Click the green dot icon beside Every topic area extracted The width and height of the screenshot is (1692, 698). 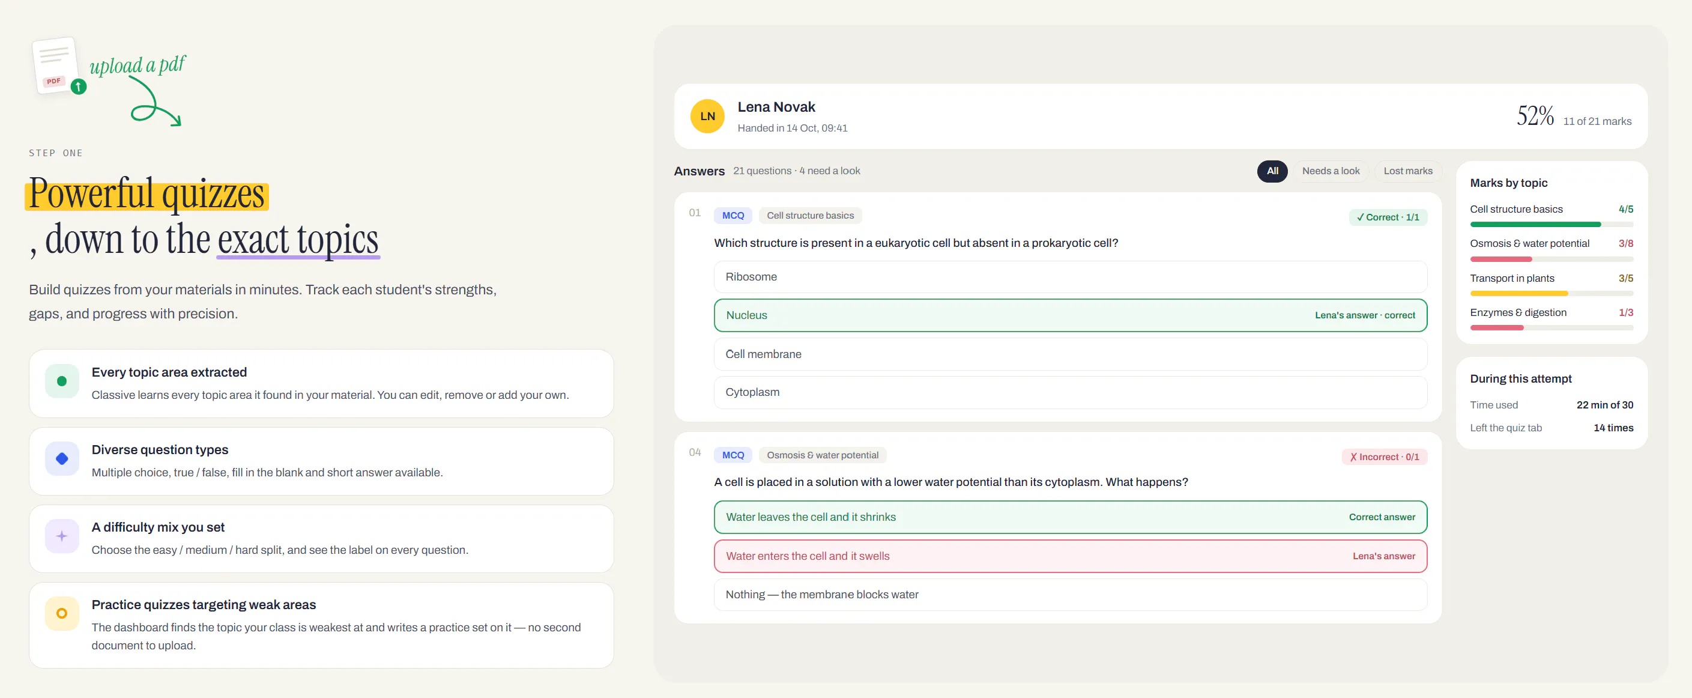tap(62, 381)
